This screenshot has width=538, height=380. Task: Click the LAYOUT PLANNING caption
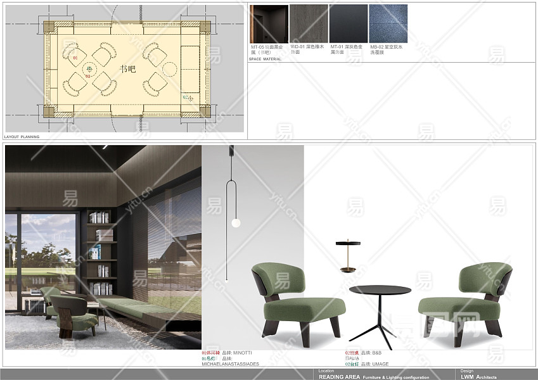point(22,137)
